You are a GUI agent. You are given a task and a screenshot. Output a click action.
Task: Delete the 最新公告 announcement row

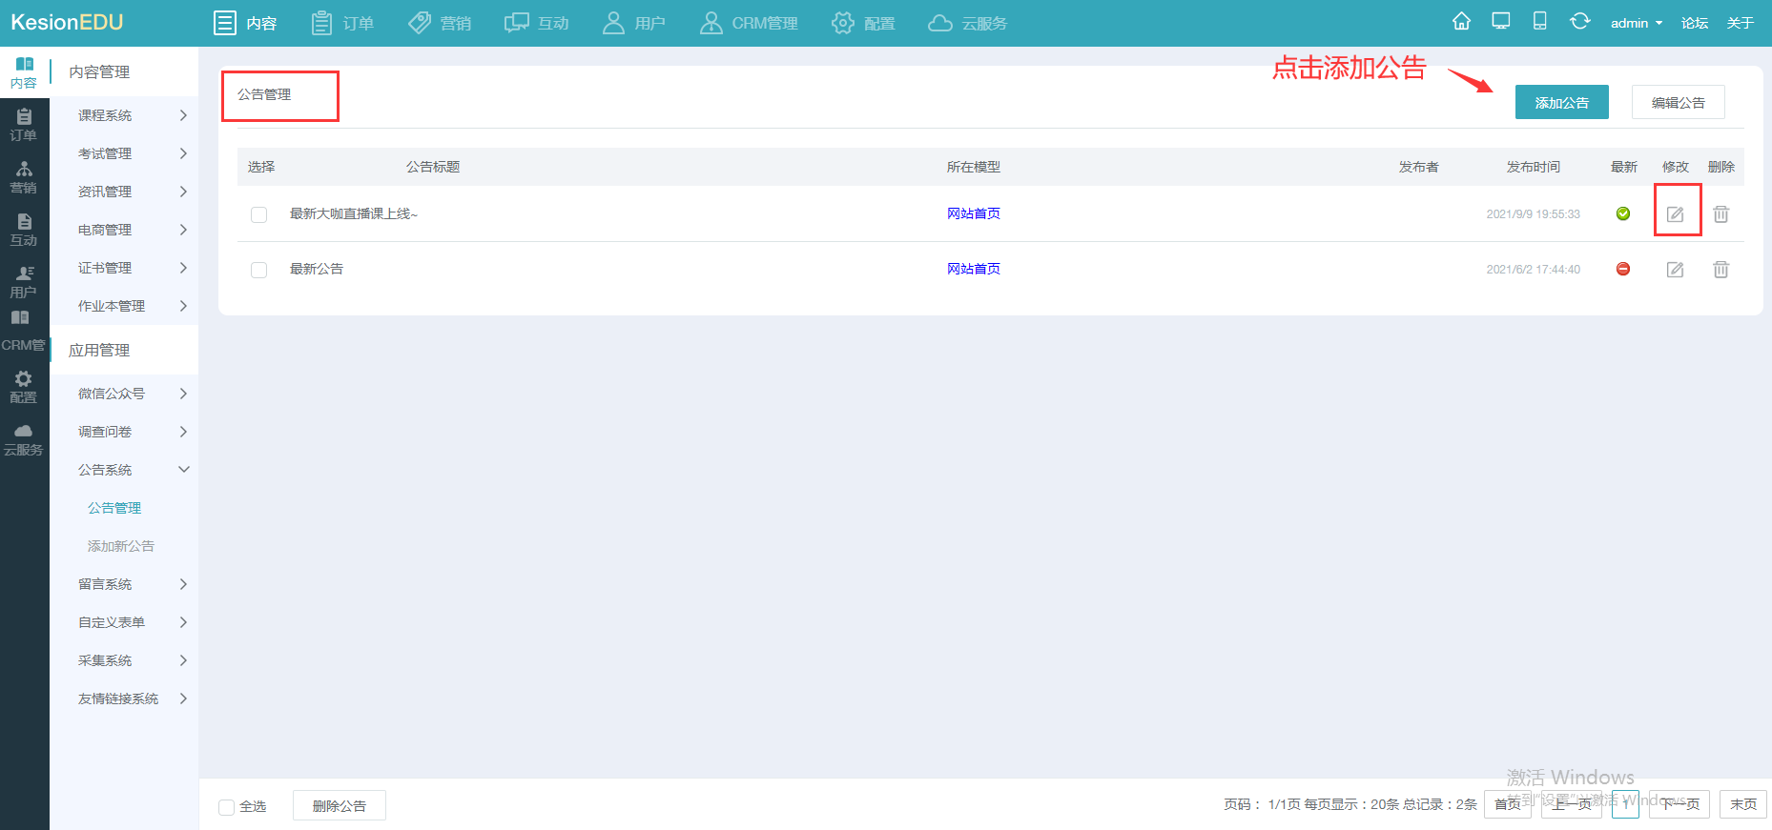click(x=1720, y=270)
